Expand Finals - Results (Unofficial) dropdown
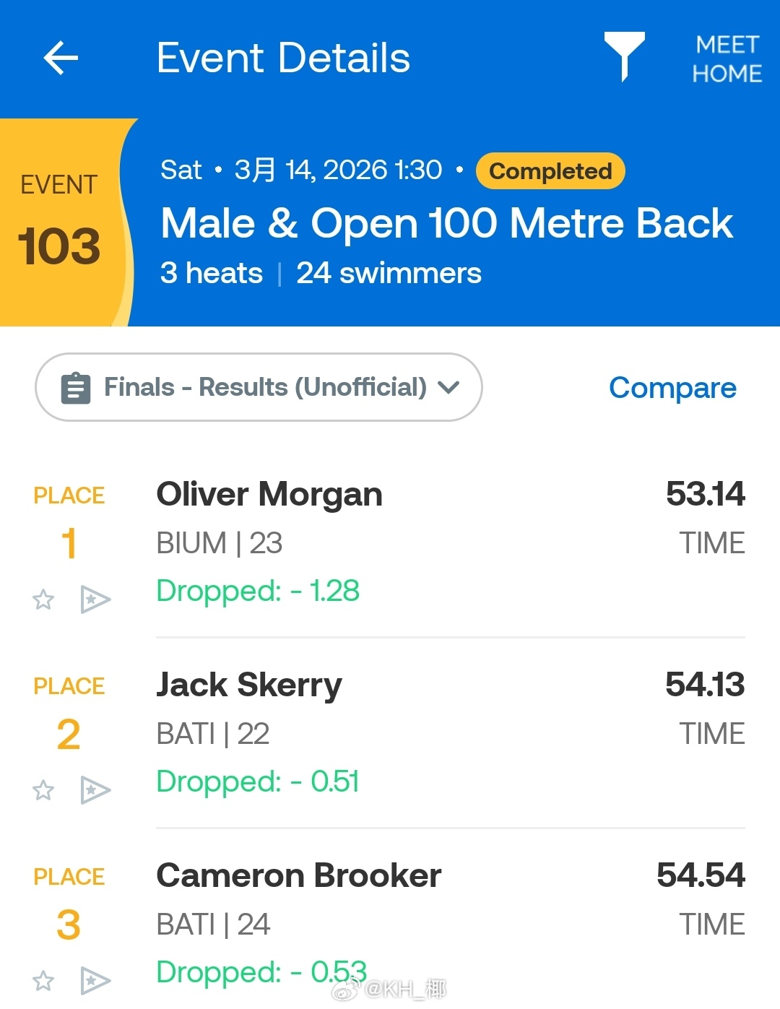780x1009 pixels. pyautogui.click(x=259, y=387)
